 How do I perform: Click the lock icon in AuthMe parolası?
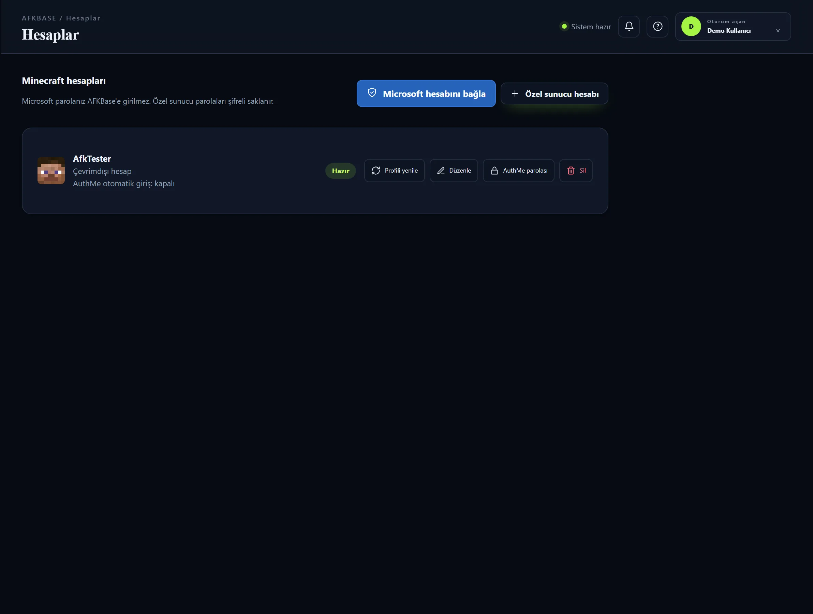click(494, 171)
